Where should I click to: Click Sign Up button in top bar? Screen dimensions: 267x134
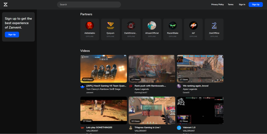[x=256, y=5]
